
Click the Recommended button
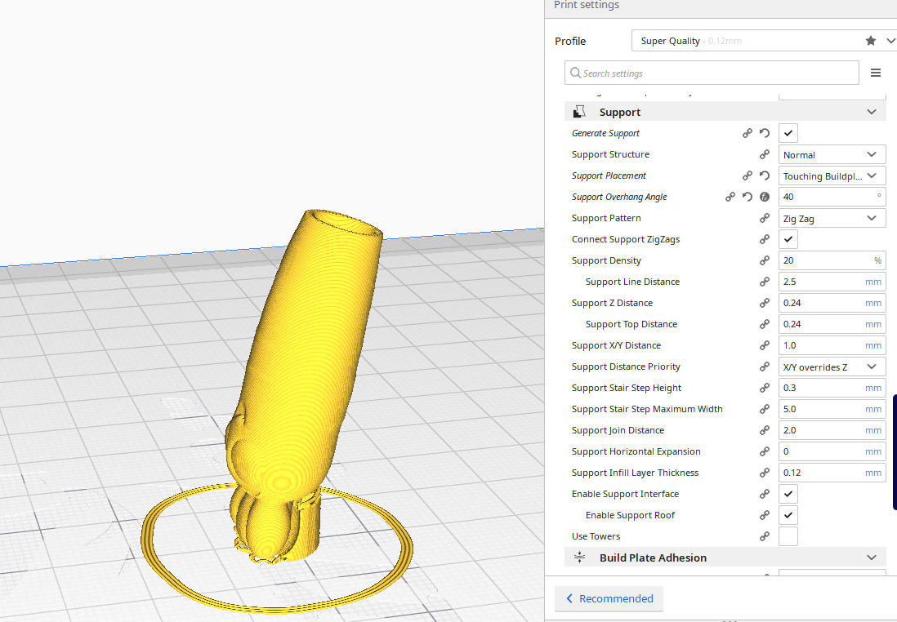pos(609,598)
